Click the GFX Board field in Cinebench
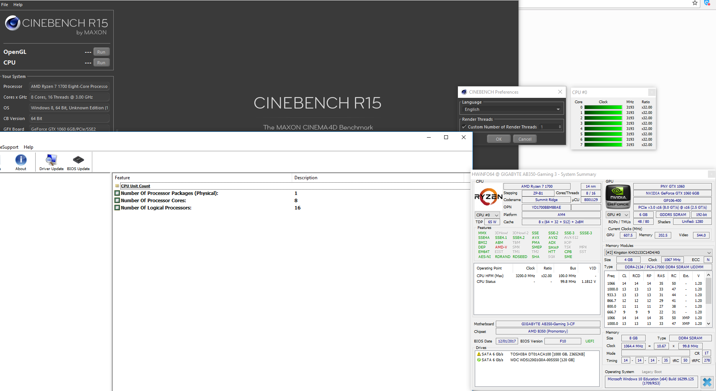The width and height of the screenshot is (716, 391). pos(69,129)
